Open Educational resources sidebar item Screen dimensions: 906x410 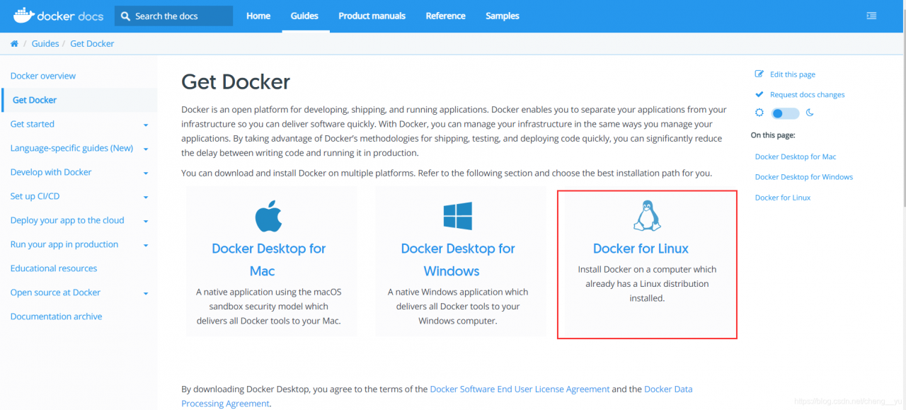(54, 268)
